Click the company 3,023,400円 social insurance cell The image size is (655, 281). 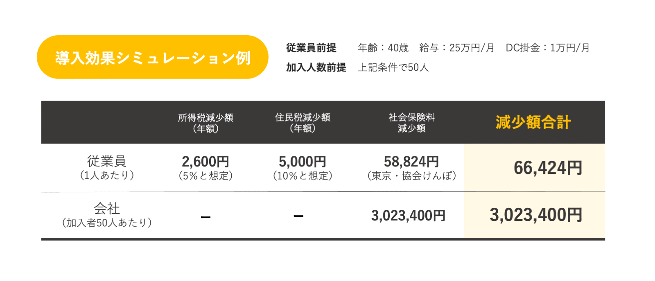408,215
